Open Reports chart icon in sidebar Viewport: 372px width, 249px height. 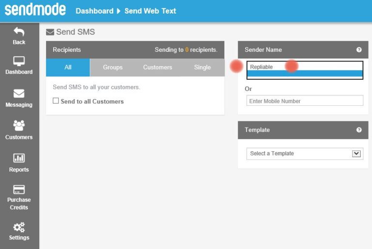pyautogui.click(x=19, y=158)
